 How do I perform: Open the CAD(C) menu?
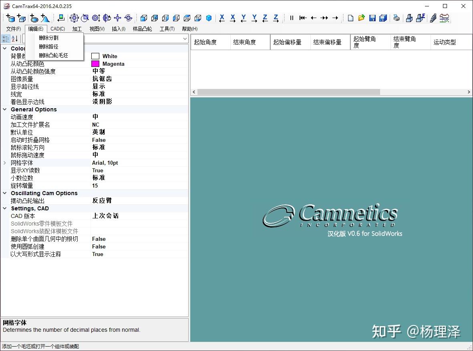point(58,29)
